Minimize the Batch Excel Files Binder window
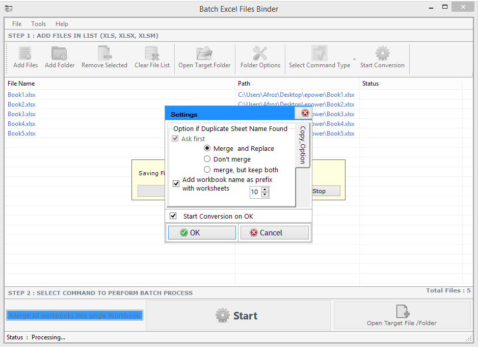 coord(431,8)
